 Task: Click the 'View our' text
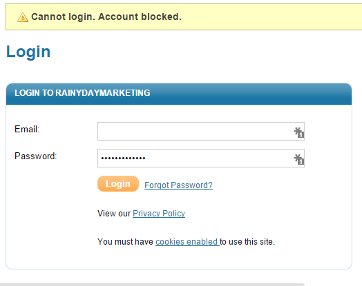click(114, 214)
